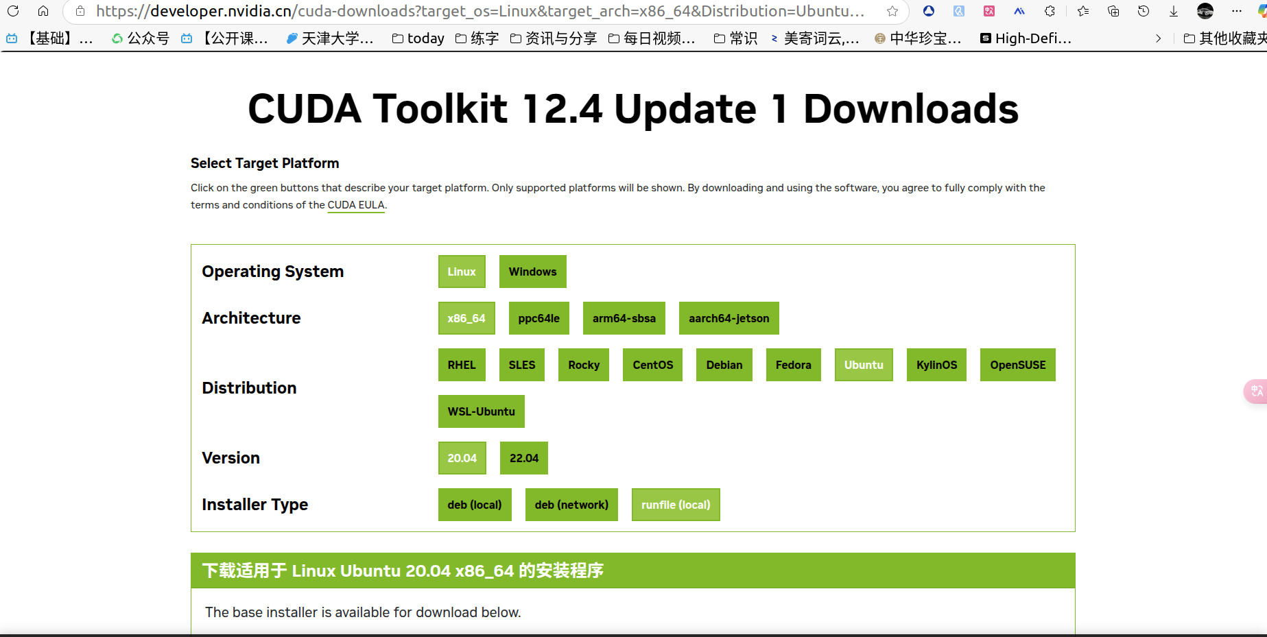Choose ppc64le architecture
Screen dimensions: 1267x637
click(x=539, y=318)
